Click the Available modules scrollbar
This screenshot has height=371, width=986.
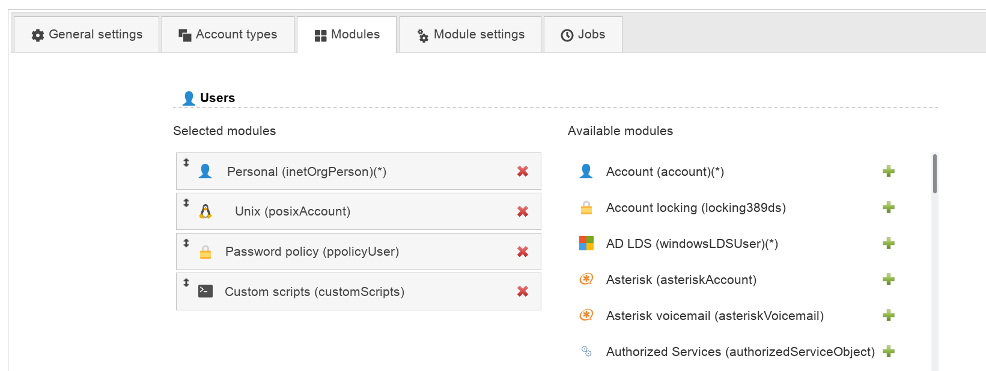[934, 174]
